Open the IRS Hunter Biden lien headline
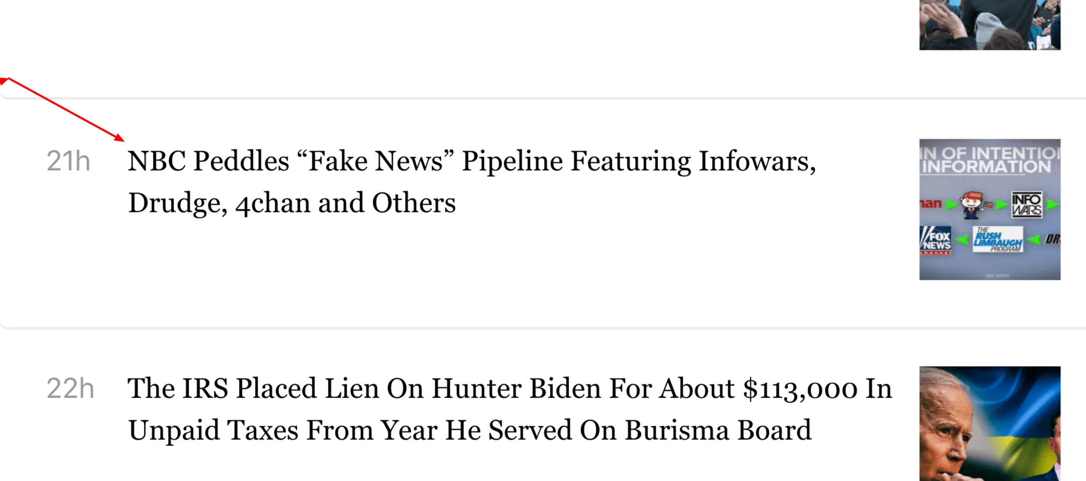 pyautogui.click(x=509, y=388)
